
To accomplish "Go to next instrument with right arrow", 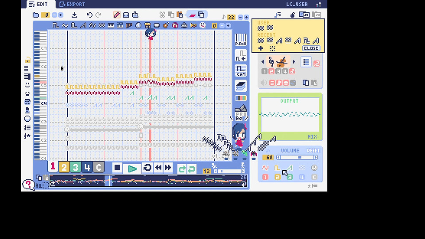I will point(294,62).
